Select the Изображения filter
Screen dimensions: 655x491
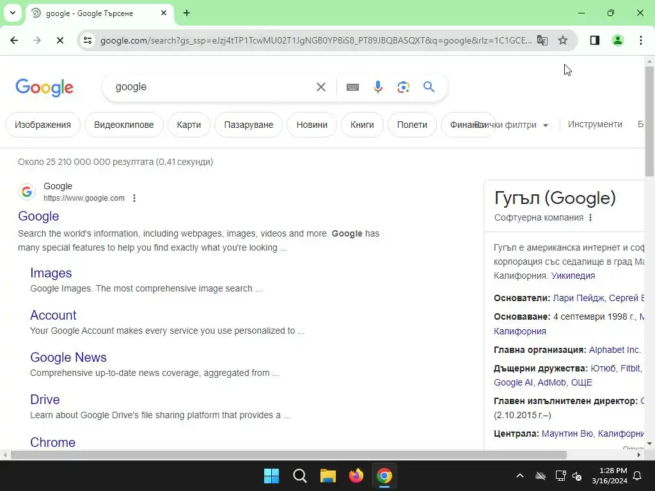pyautogui.click(x=43, y=125)
